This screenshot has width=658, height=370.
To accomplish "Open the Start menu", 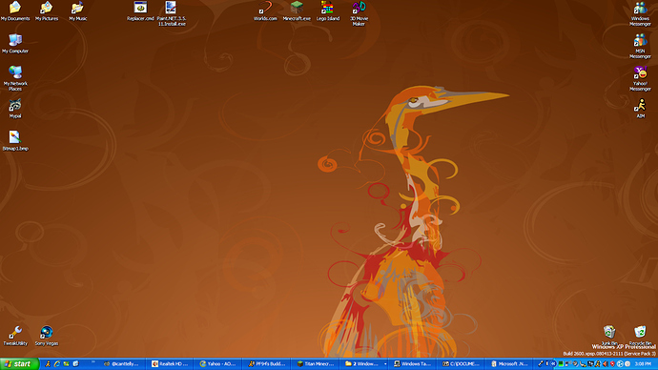I will coord(19,363).
